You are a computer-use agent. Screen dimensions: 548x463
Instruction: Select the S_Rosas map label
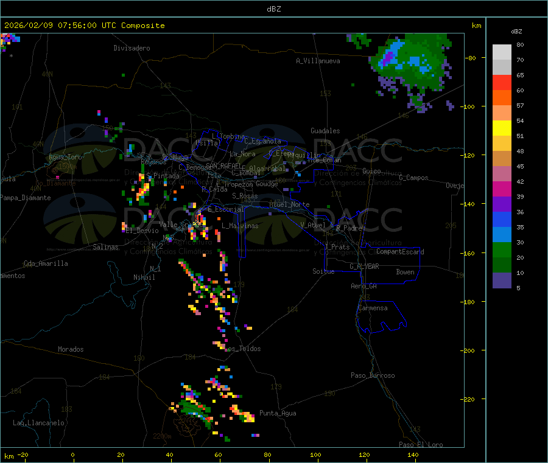click(x=245, y=196)
